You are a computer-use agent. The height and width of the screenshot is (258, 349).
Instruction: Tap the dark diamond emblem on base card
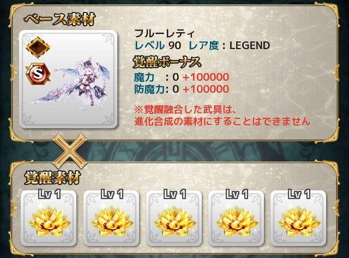point(38,47)
